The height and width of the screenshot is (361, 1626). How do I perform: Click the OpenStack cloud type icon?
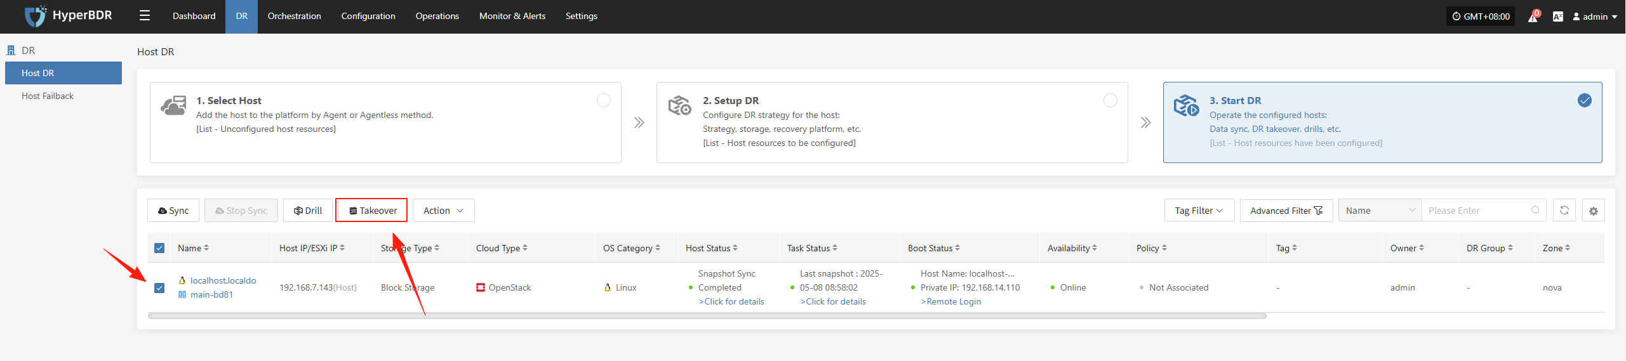tap(481, 287)
